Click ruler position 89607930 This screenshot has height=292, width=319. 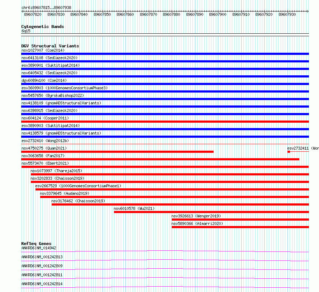click(287, 14)
